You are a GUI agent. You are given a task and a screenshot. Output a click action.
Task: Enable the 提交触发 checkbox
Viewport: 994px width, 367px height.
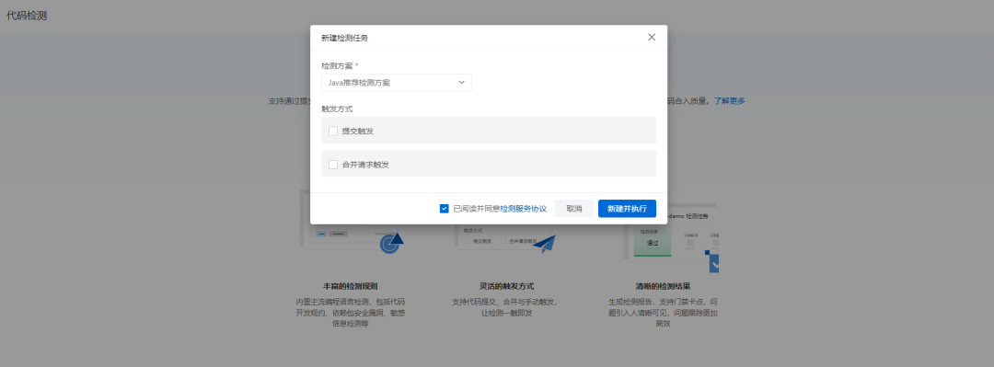(333, 131)
